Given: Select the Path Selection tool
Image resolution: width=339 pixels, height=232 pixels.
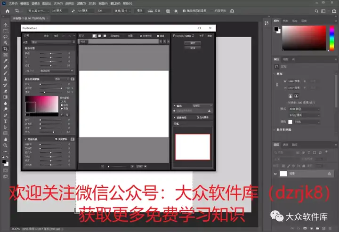Looking at the screenshot, I should pos(5,128).
